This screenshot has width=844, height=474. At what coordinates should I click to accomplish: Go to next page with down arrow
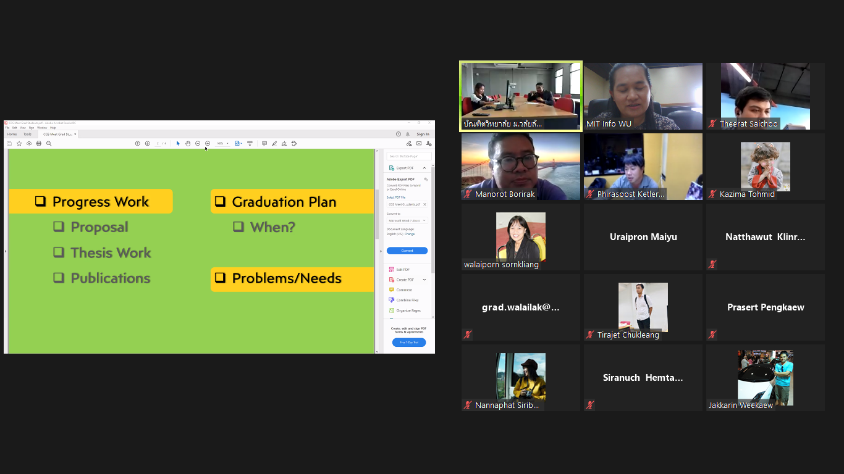pyautogui.click(x=148, y=143)
